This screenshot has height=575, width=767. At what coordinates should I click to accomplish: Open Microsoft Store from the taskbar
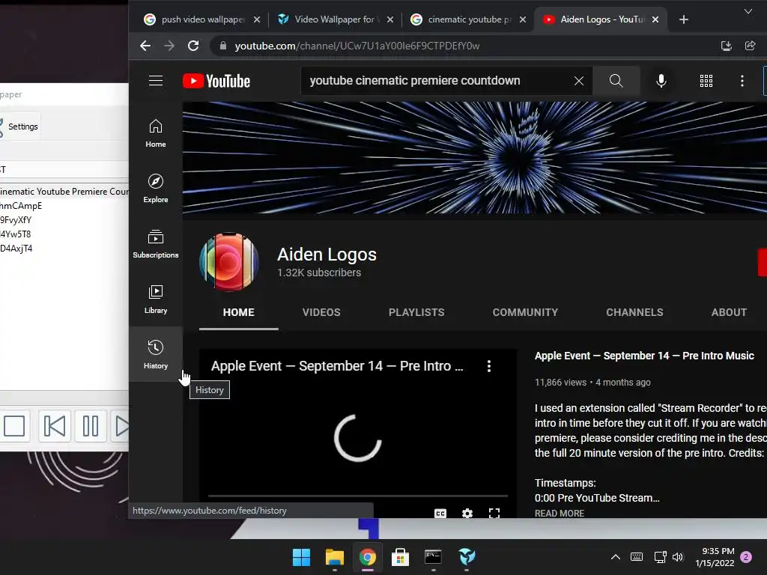(x=400, y=557)
